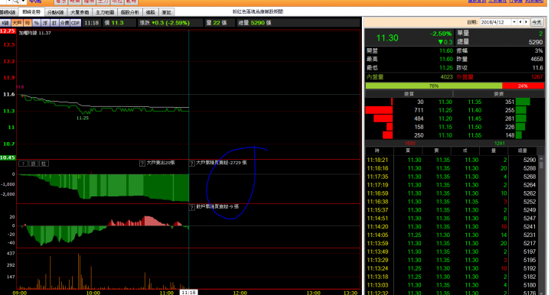
Task: Open the date picker dropdown arrow
Action: click(514, 22)
